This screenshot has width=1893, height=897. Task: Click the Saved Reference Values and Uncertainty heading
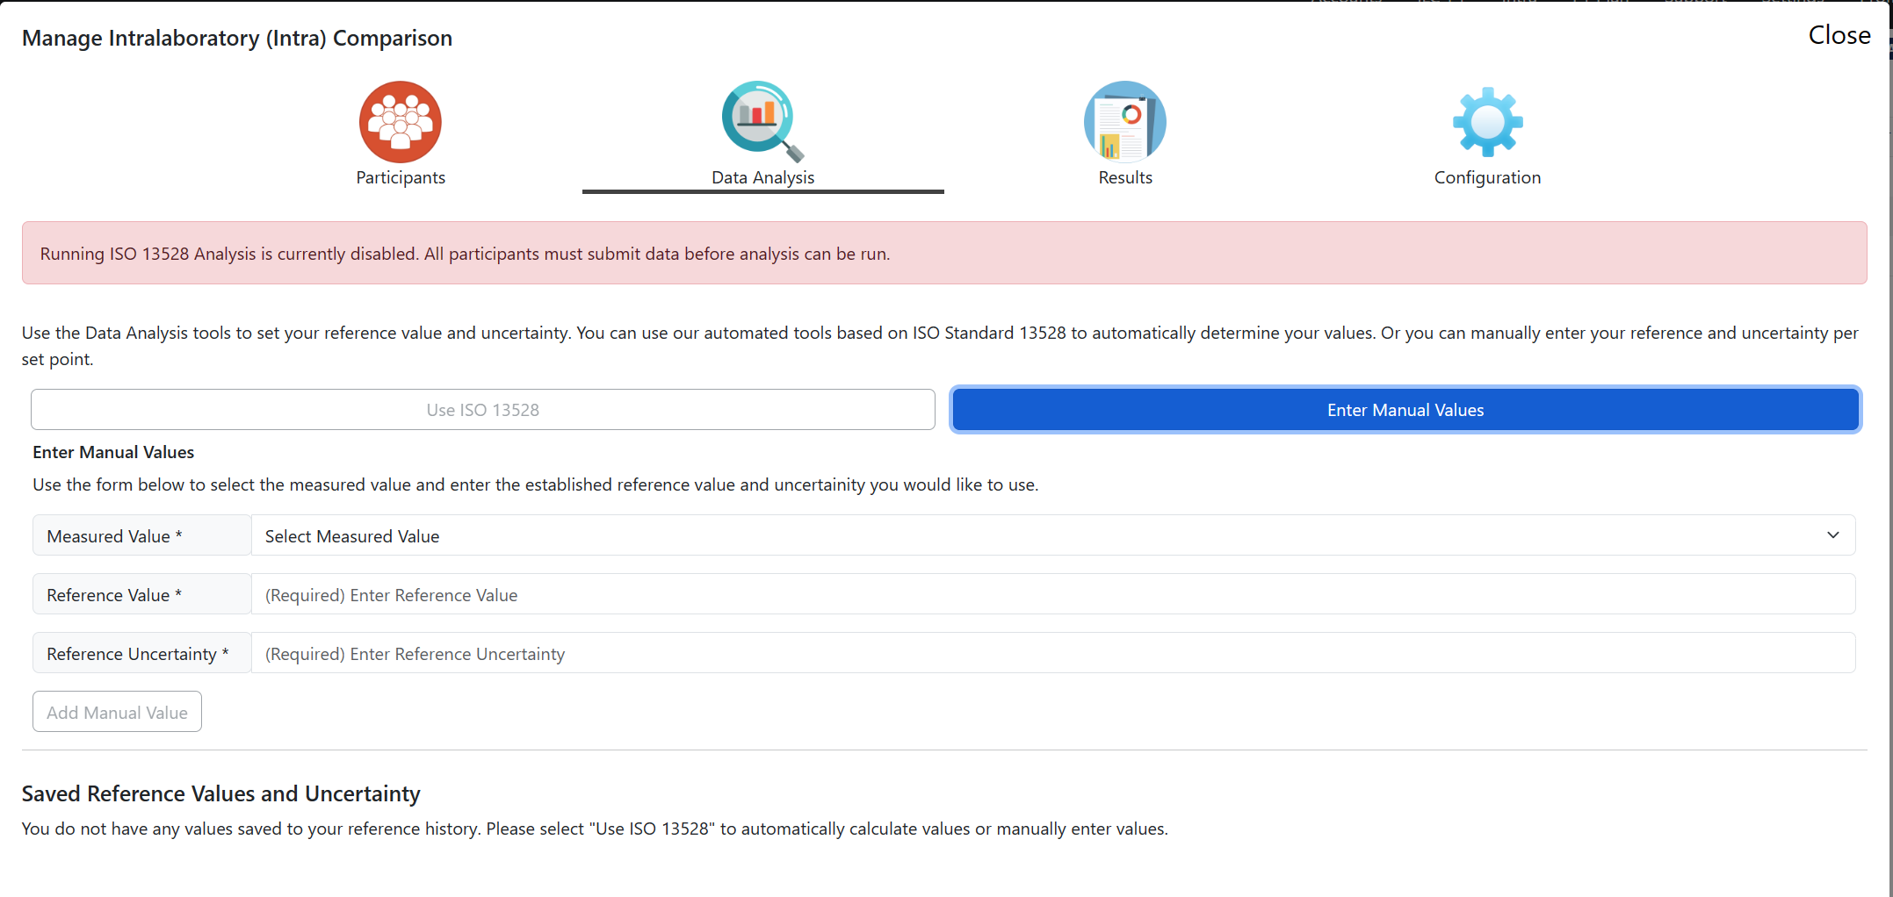click(x=221, y=793)
